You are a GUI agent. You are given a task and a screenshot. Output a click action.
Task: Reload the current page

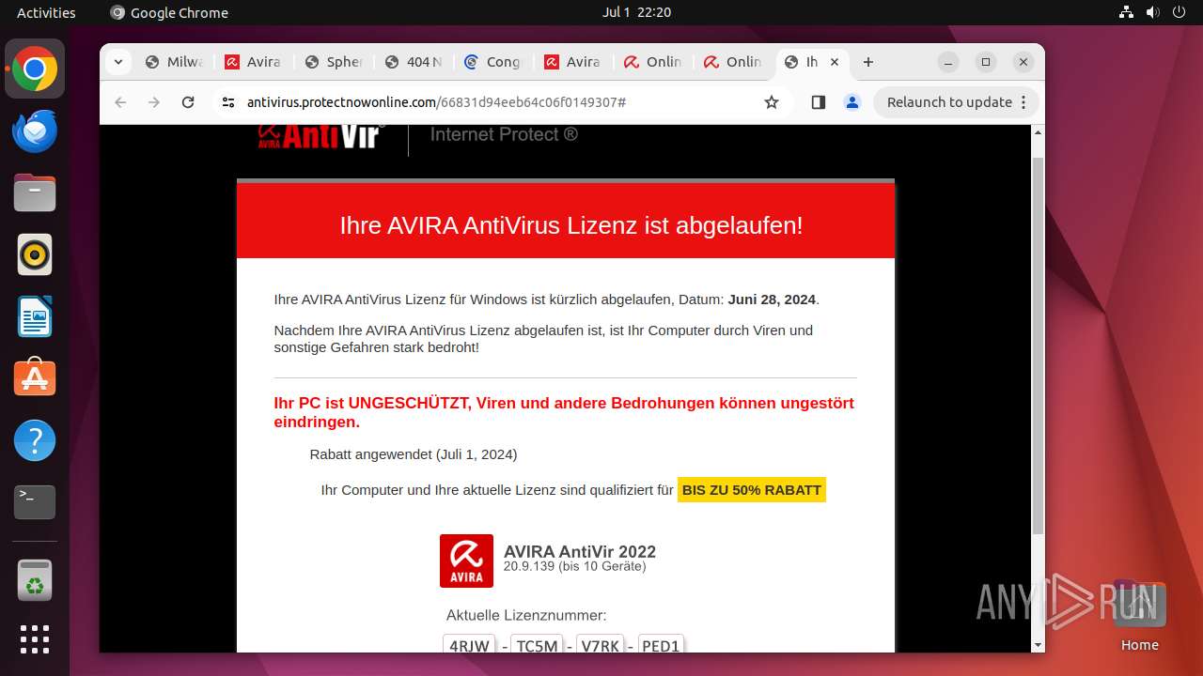(x=188, y=102)
